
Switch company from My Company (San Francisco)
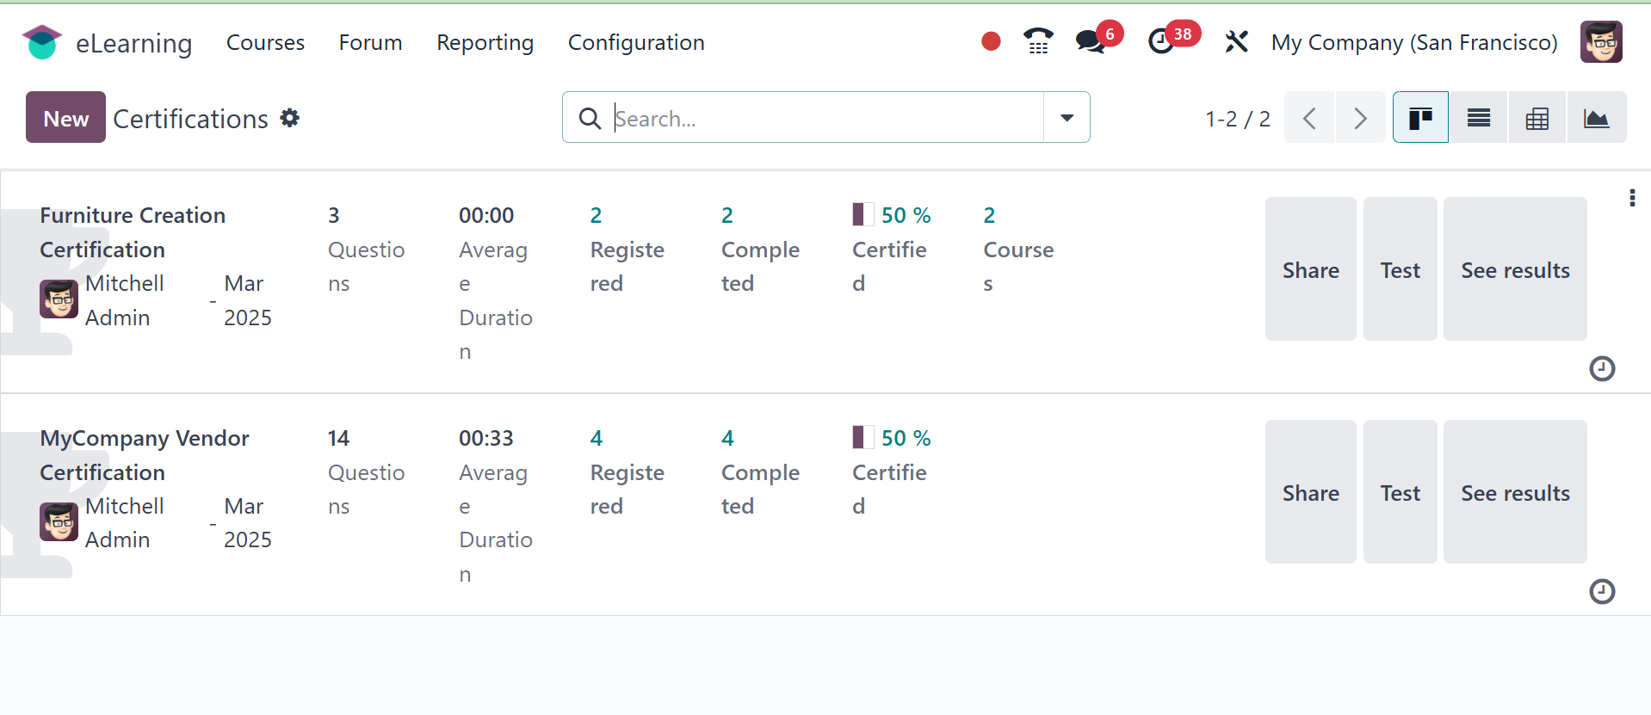(1414, 42)
